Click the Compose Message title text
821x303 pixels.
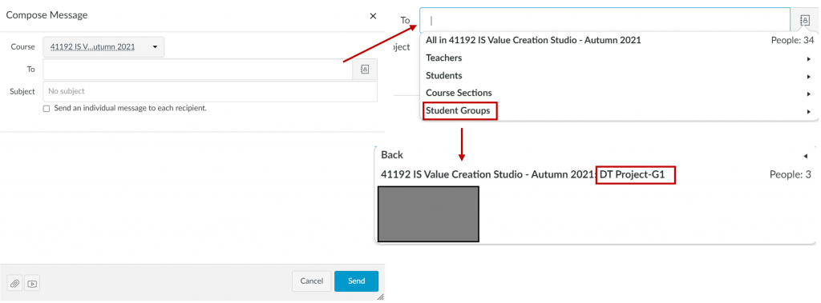tap(47, 15)
